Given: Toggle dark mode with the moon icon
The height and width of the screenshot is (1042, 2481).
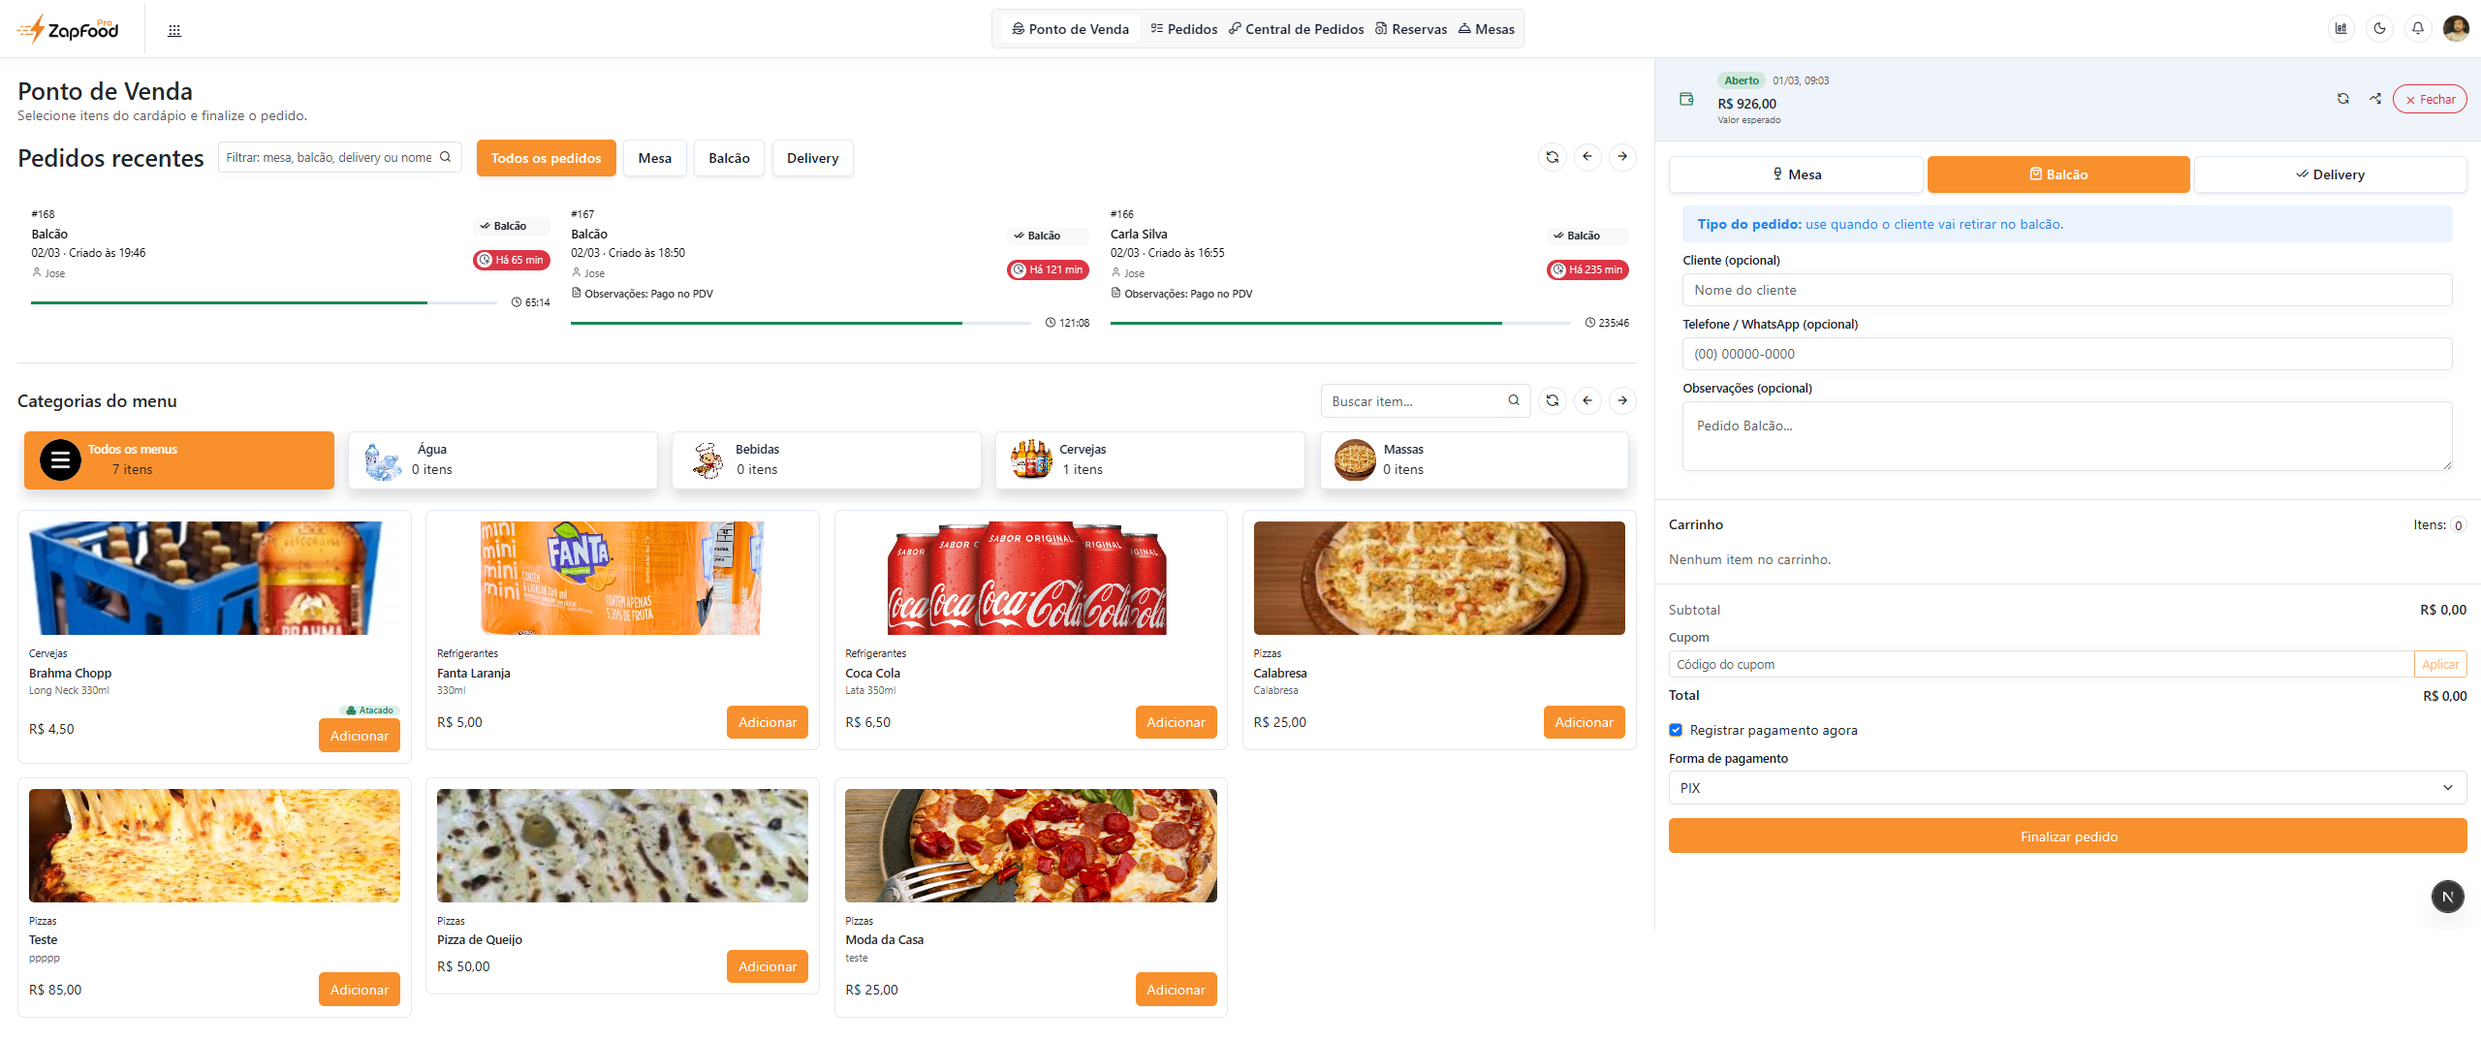Looking at the screenshot, I should click(x=2380, y=28).
